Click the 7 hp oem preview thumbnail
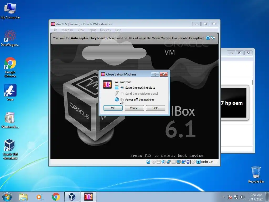This screenshot has width=269, height=202. (234, 103)
